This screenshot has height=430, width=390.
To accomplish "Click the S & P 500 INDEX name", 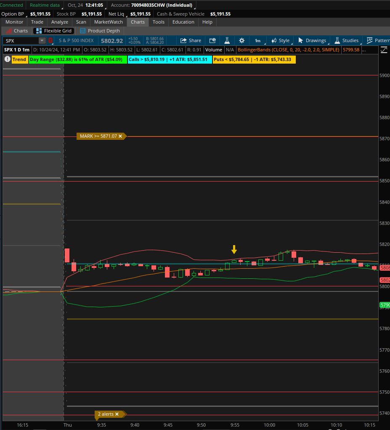I will [76, 40].
